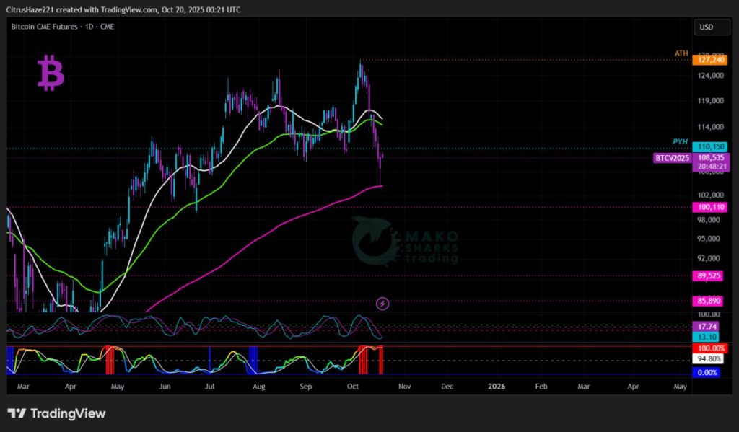
Task: Open the USD currency selector
Action: pos(706,27)
